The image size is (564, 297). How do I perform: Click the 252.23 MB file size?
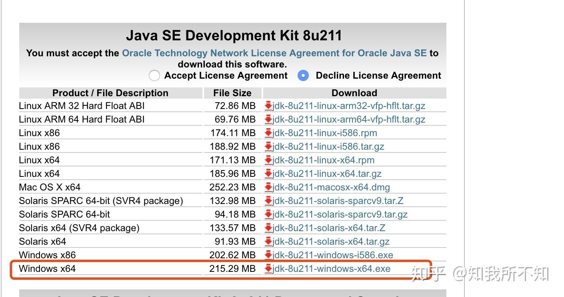pyautogui.click(x=232, y=187)
